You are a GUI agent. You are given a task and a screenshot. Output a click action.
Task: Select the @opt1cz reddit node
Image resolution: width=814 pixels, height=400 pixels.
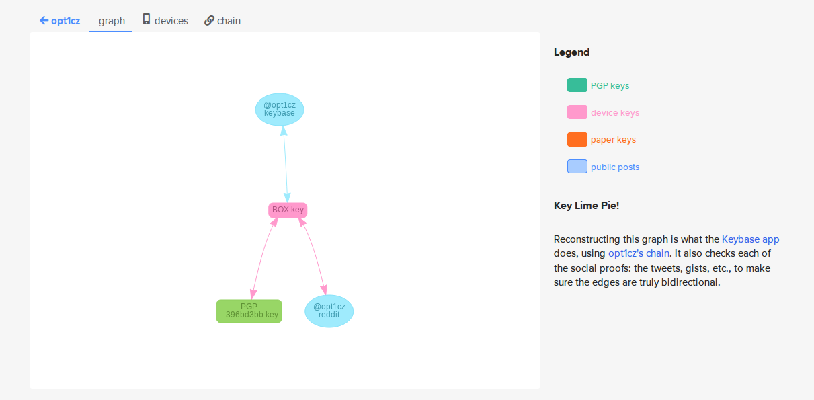[329, 311]
